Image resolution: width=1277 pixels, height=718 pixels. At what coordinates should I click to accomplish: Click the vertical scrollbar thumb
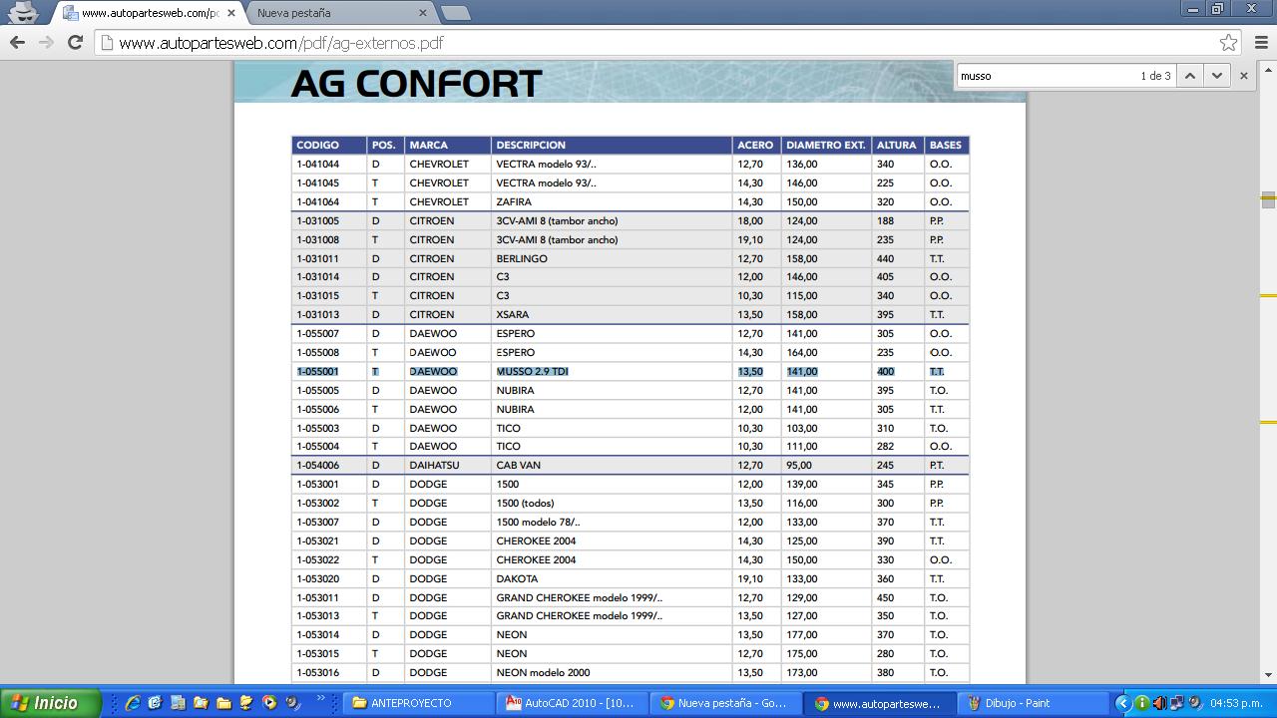point(1268,198)
